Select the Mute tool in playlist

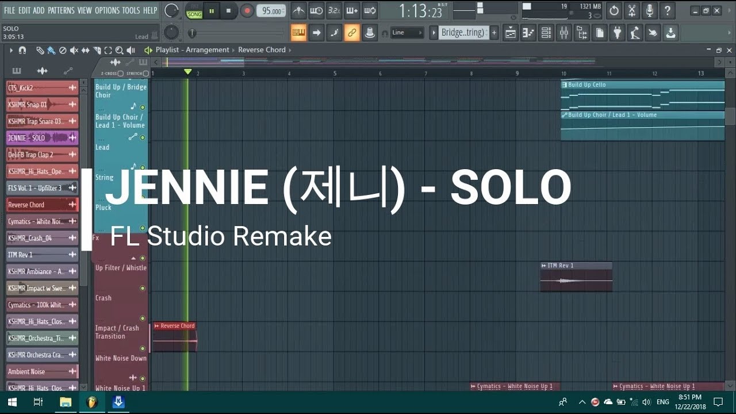click(74, 51)
